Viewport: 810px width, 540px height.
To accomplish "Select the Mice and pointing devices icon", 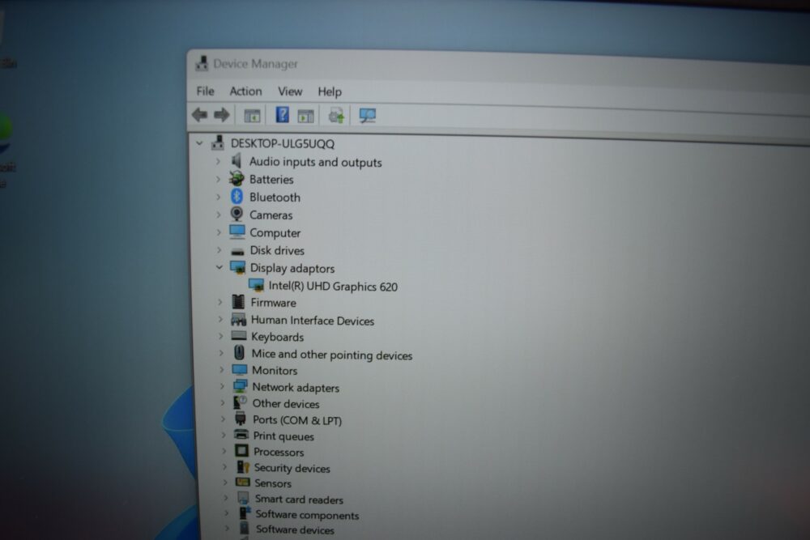I will pos(239,353).
